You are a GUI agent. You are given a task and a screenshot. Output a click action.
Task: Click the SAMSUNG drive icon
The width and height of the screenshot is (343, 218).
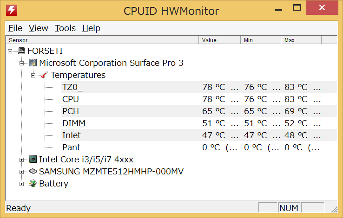[33, 172]
